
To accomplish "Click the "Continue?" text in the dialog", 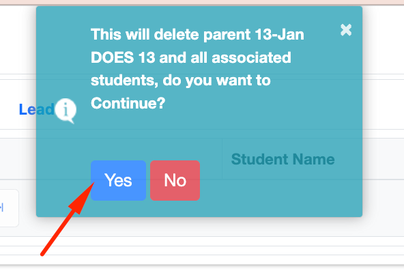I will [x=128, y=103].
